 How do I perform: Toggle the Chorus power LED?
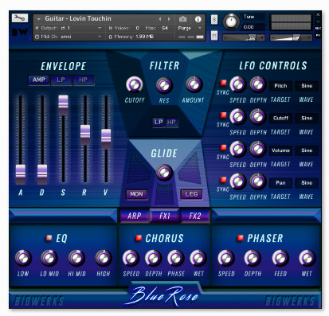tap(139, 238)
